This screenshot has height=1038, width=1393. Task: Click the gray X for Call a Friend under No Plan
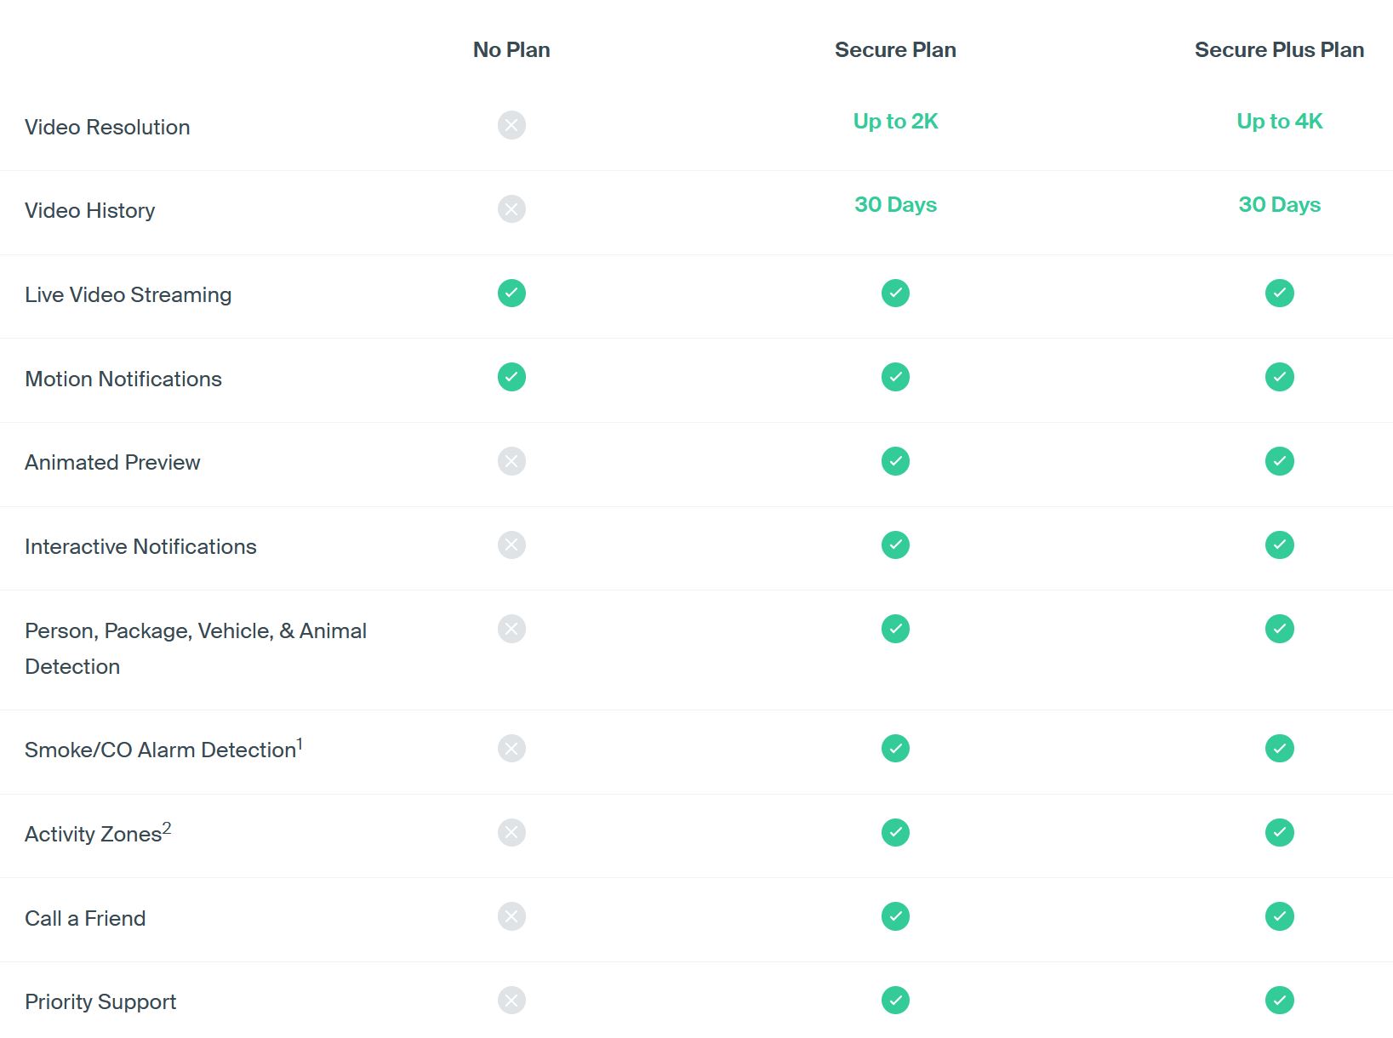tap(511, 916)
